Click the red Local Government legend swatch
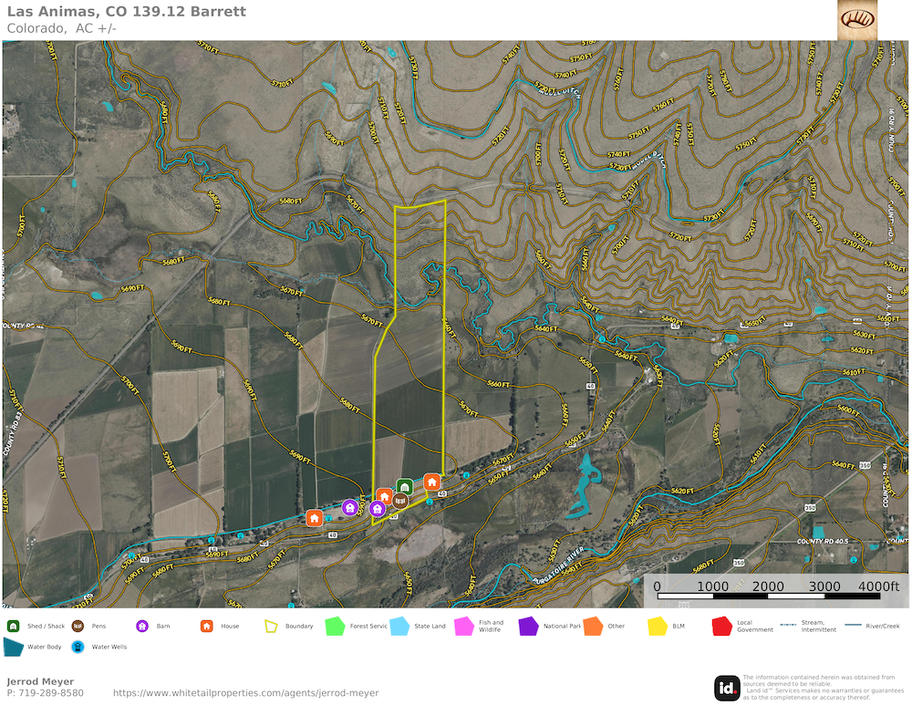Screen dimensions: 912x705 (x=722, y=627)
